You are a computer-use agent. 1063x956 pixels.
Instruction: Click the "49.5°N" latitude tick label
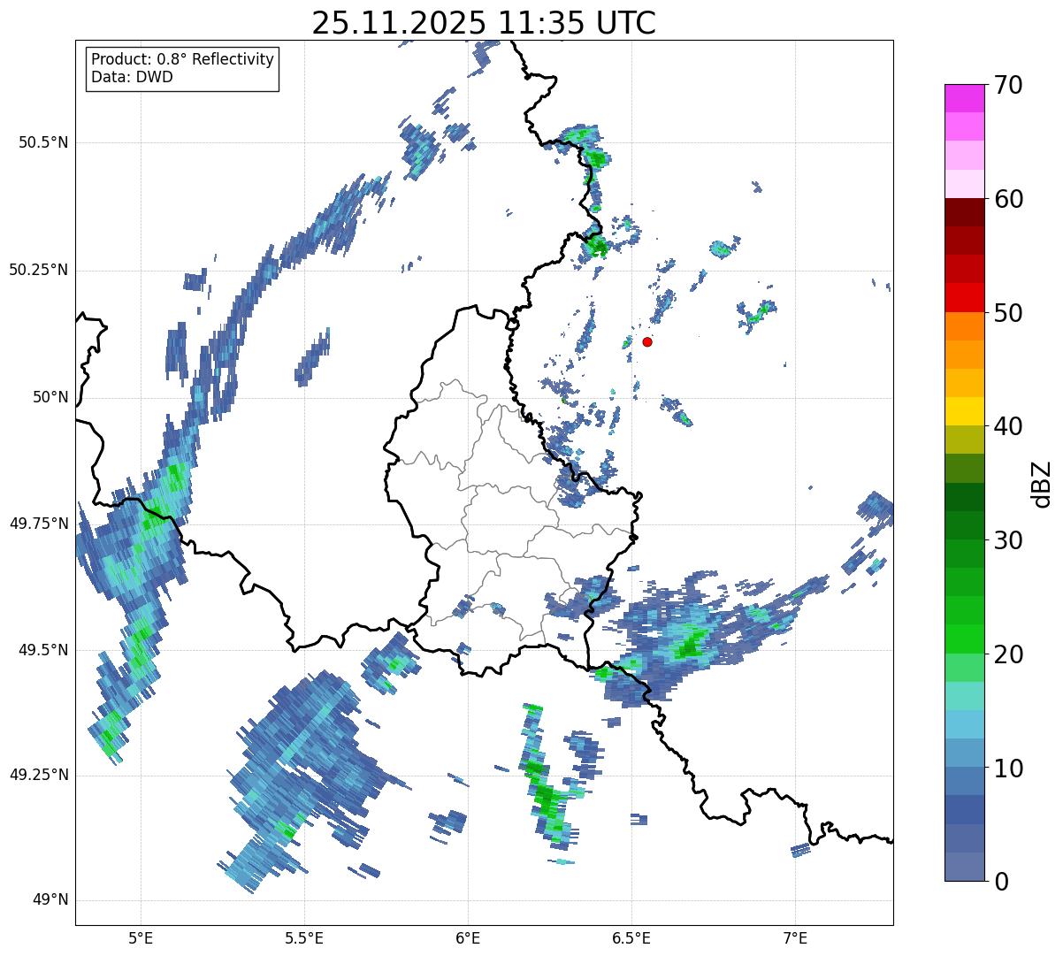coord(43,650)
